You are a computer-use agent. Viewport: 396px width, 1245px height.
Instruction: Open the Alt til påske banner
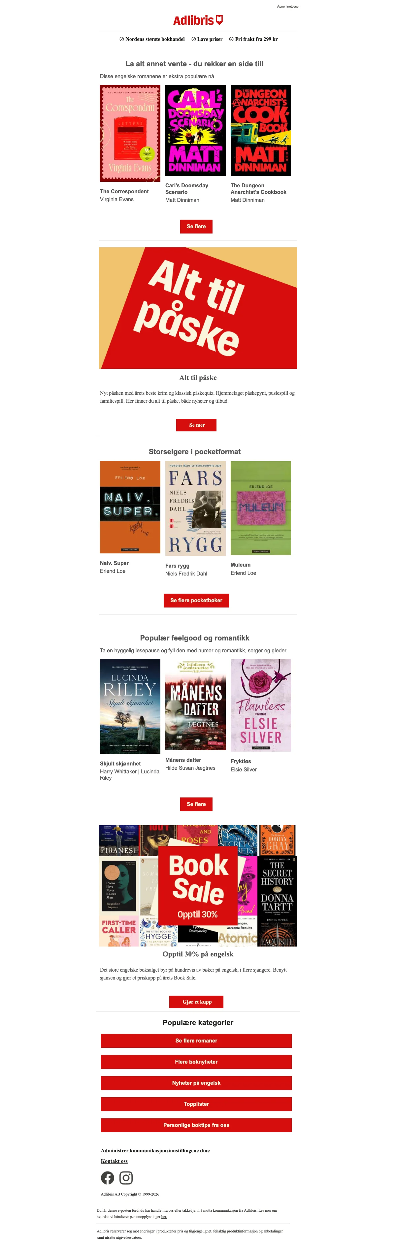click(198, 308)
